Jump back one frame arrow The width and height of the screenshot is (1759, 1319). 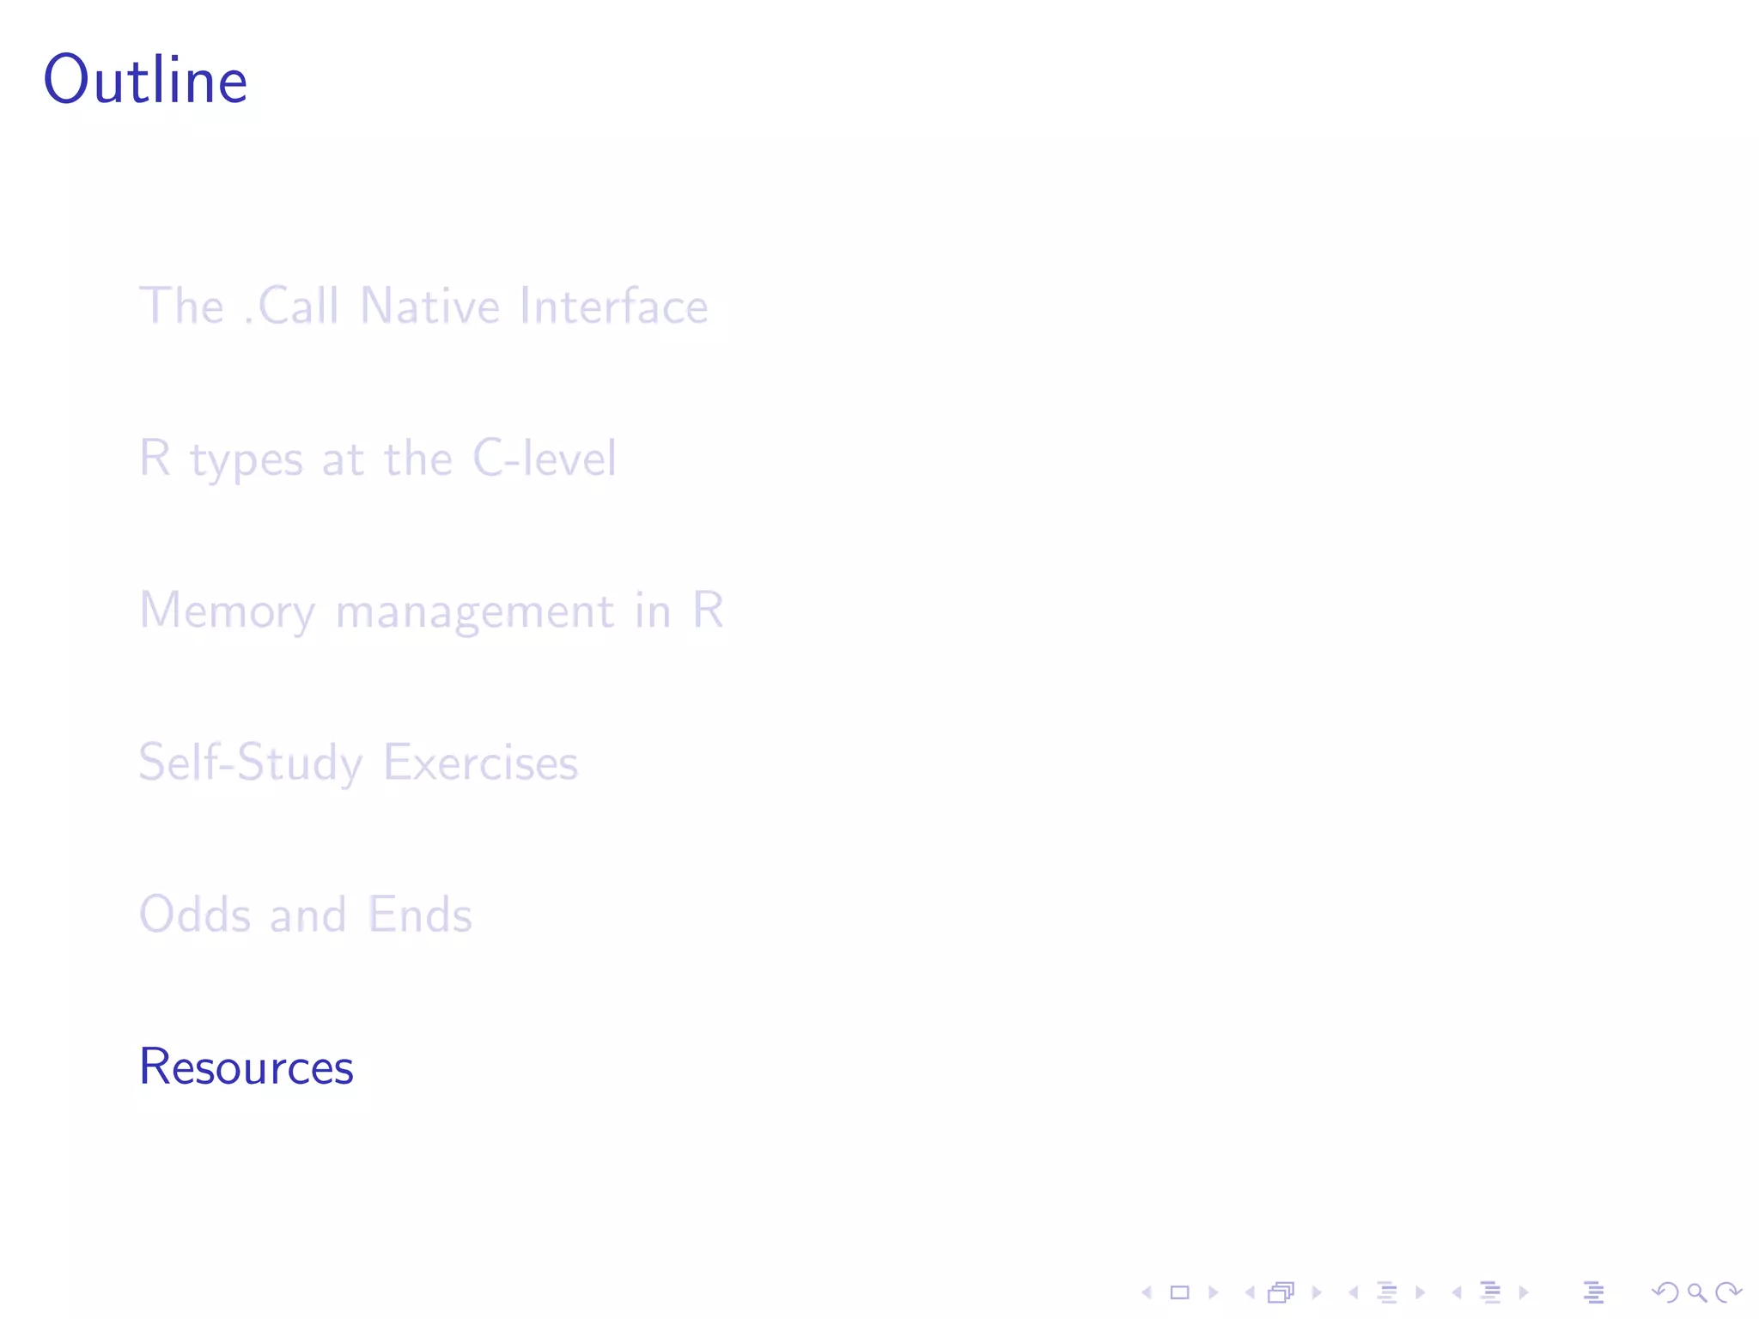[1250, 1292]
